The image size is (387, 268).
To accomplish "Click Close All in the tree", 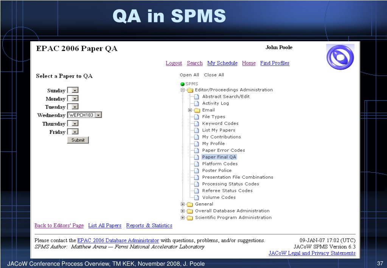I will pos(214,75).
